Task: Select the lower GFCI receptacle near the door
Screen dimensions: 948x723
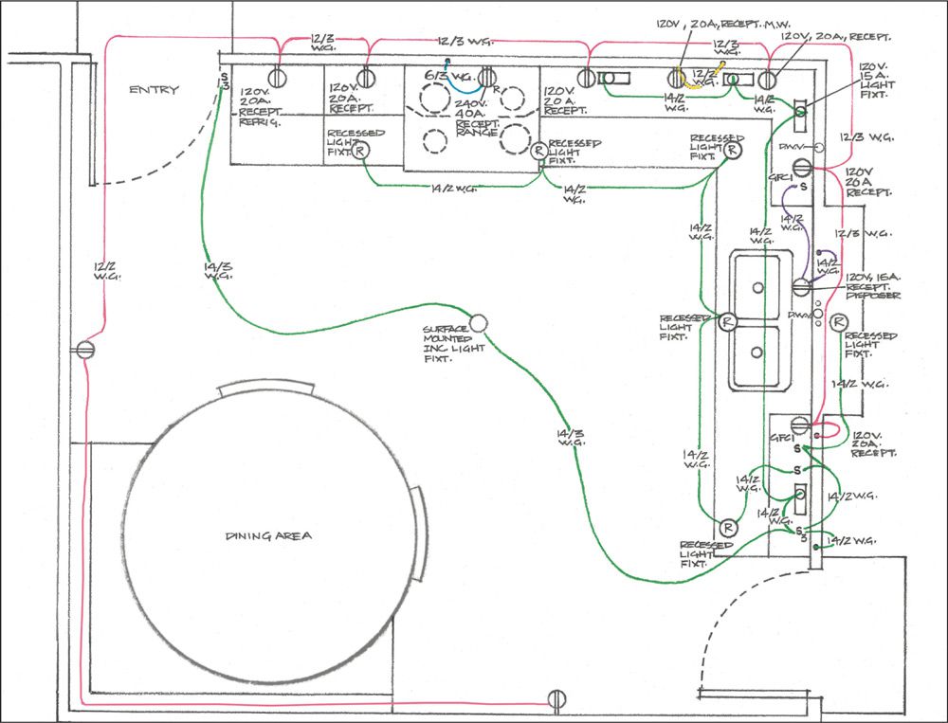Action: [x=800, y=425]
